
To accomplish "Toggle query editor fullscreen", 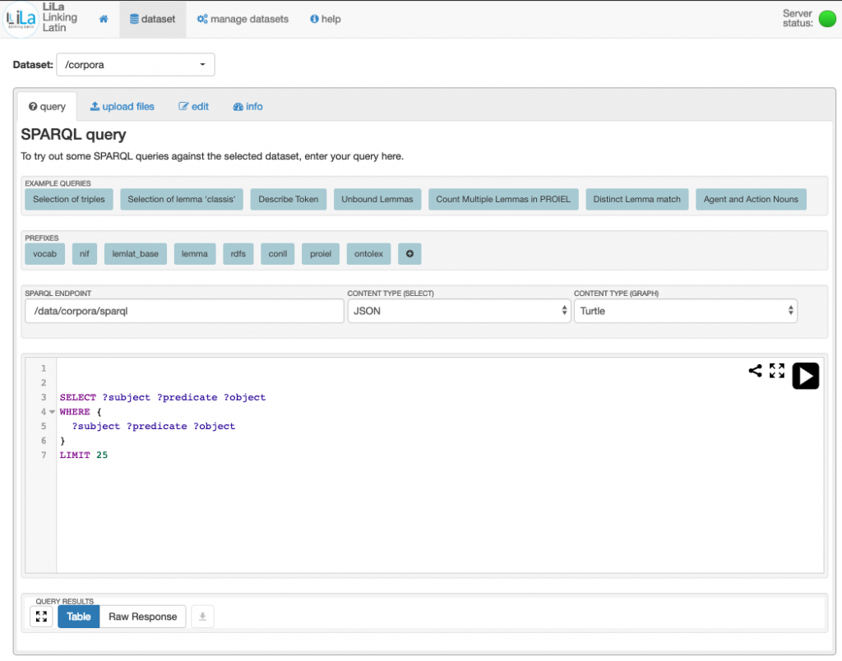I will point(777,371).
